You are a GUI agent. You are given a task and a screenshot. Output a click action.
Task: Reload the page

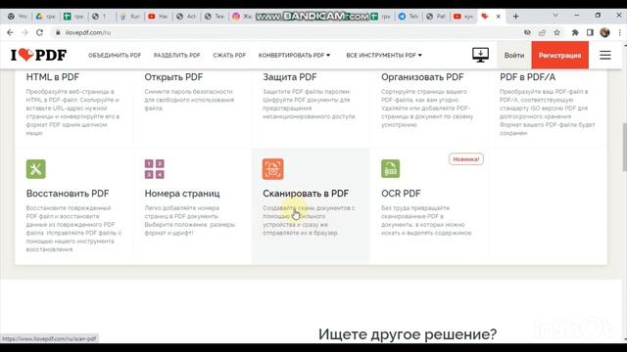pos(39,32)
